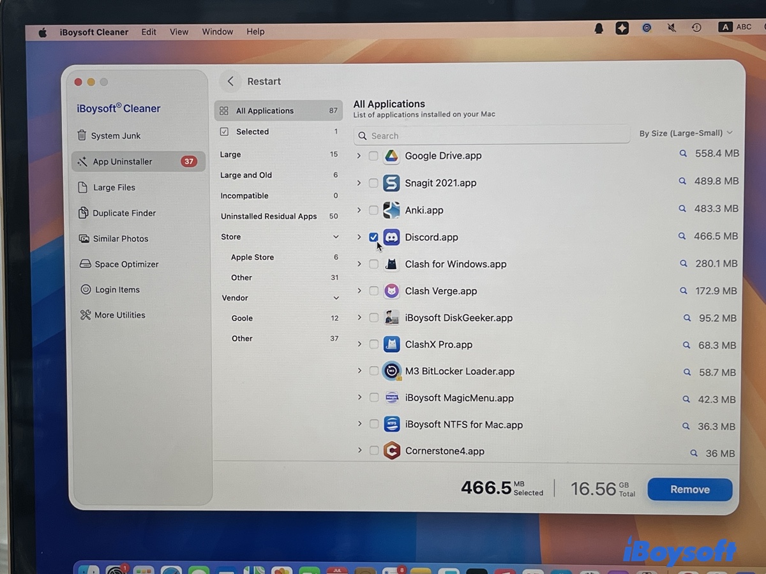Click the Snagit 2021 app icon

391,183
